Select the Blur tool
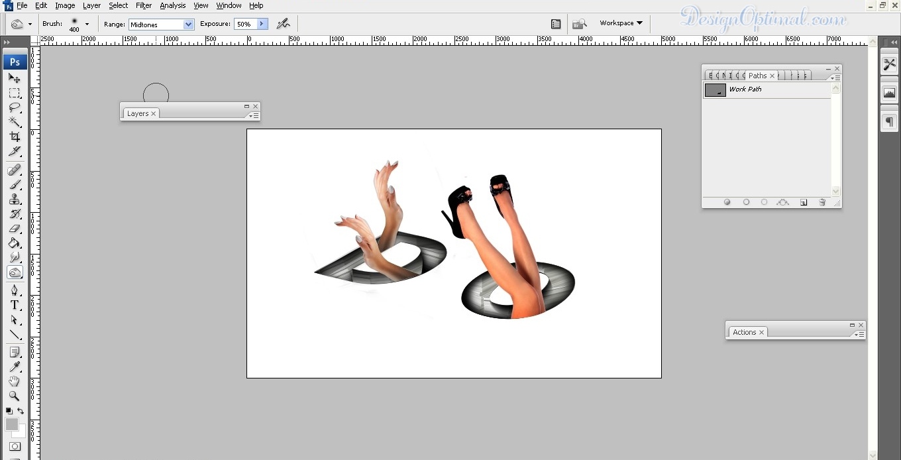The width and height of the screenshot is (901, 460). 15,258
